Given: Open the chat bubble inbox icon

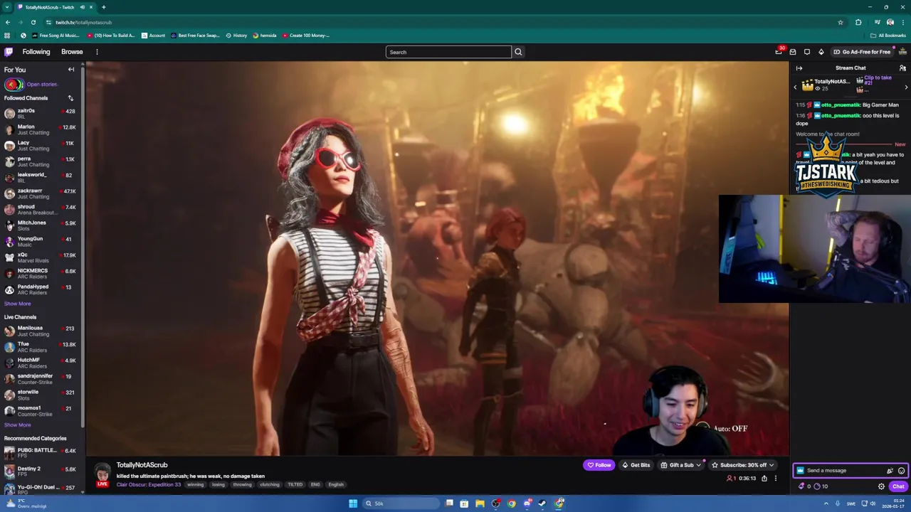Looking at the screenshot, I should click(807, 52).
